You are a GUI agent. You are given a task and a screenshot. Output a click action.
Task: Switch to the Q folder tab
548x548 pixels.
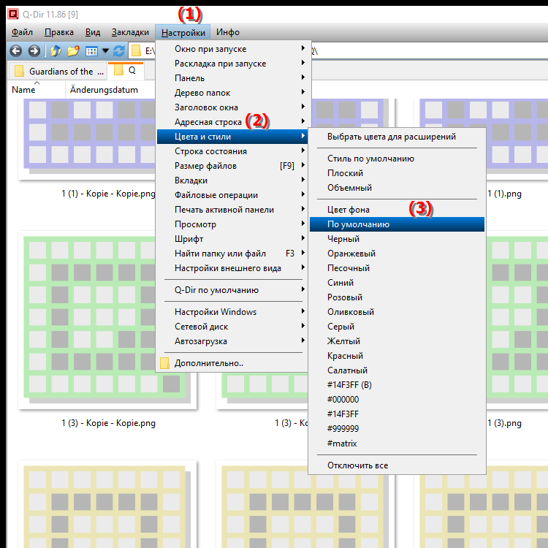(x=126, y=70)
